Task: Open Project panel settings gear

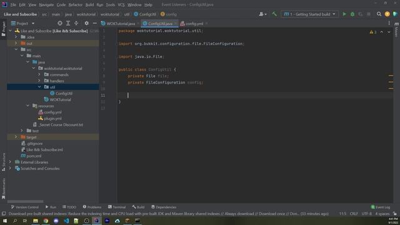Action: point(86,23)
